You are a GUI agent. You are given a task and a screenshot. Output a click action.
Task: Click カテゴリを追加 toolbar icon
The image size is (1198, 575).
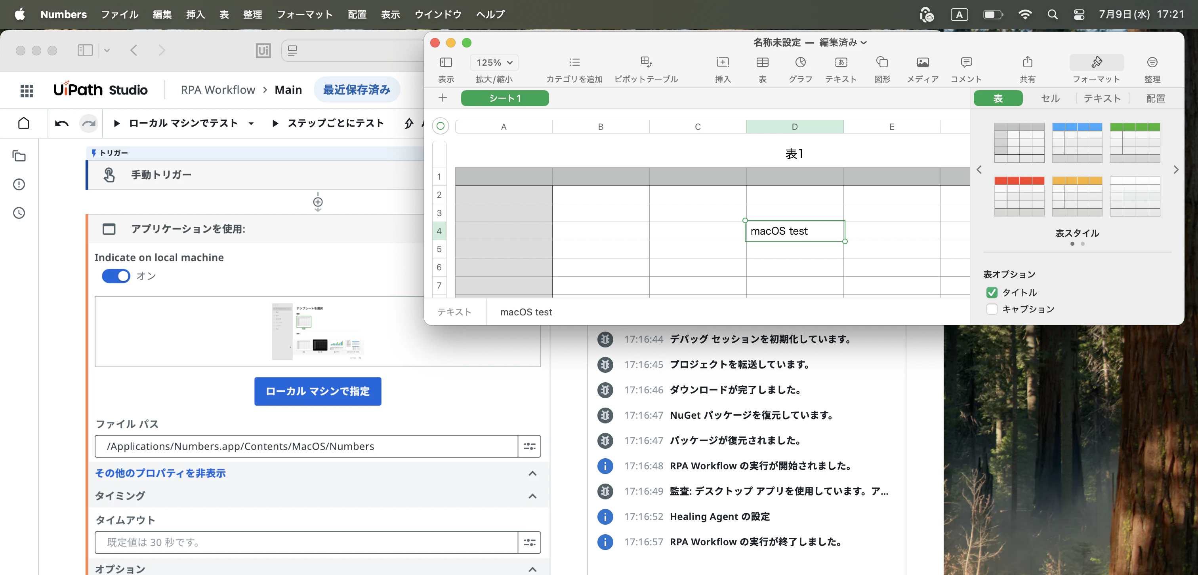[x=574, y=62]
